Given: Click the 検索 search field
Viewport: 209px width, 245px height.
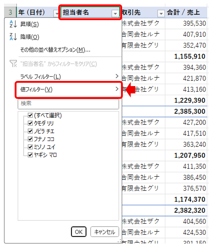Looking at the screenshot, I should (x=68, y=104).
